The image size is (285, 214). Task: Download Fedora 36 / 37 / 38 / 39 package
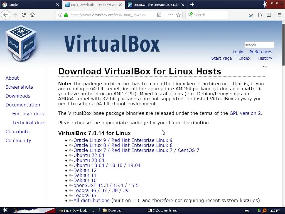coord(101,190)
